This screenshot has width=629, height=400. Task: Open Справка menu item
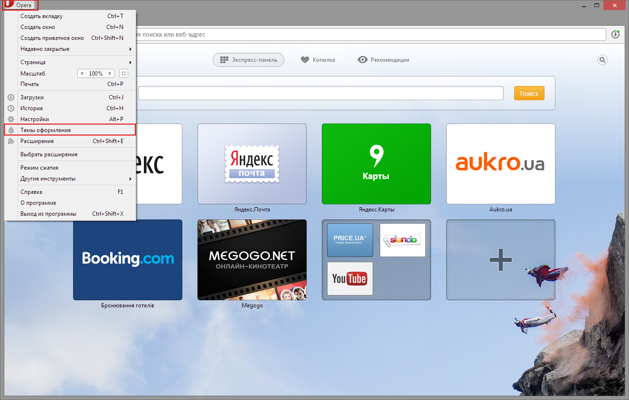(70, 192)
